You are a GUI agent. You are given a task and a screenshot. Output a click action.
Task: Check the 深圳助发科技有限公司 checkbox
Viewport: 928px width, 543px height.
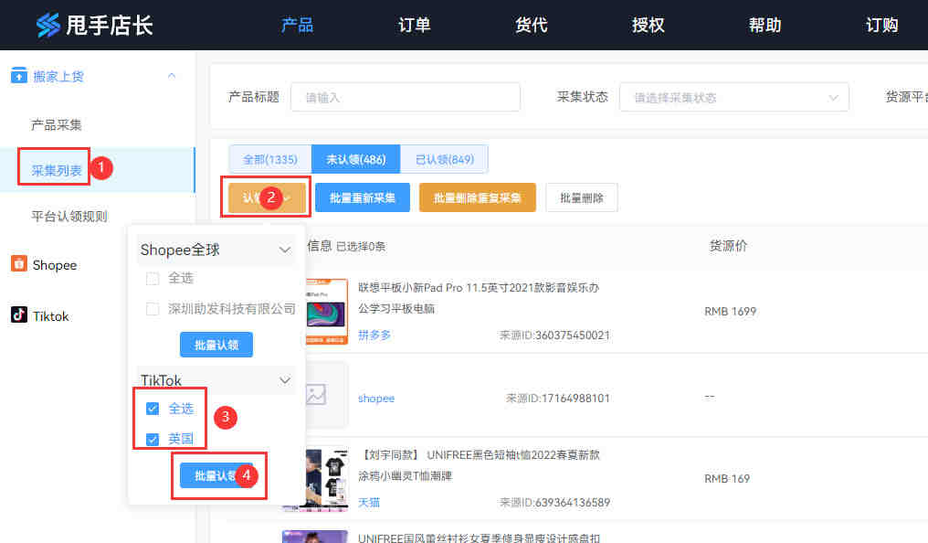click(153, 309)
